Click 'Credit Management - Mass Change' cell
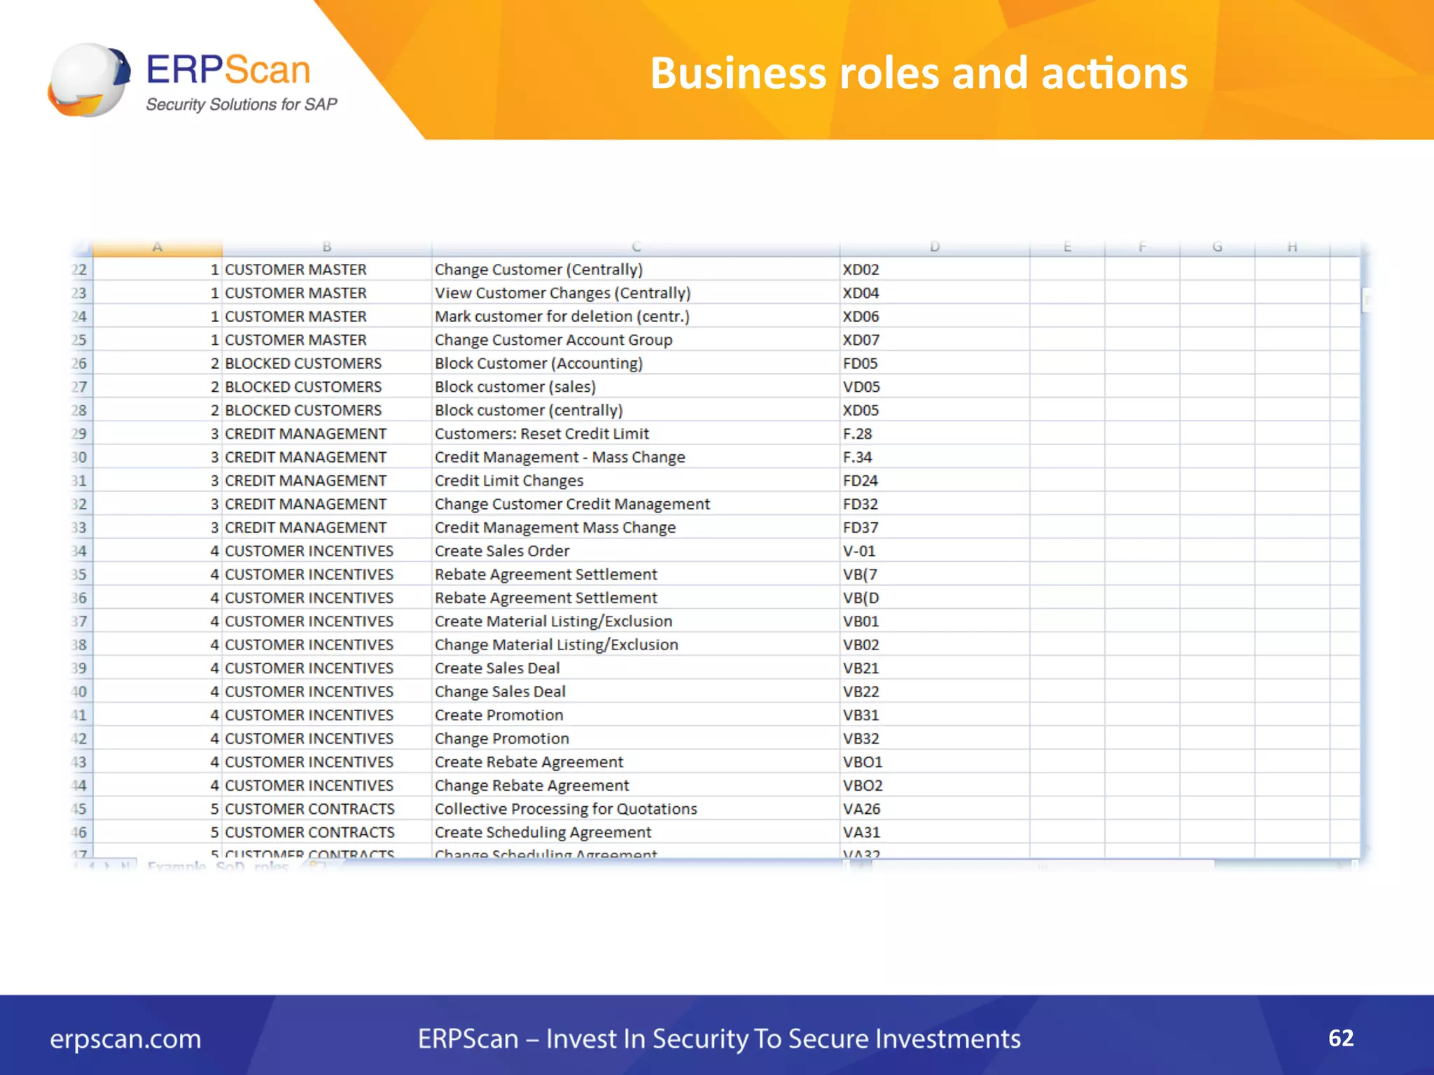The width and height of the screenshot is (1434, 1075). point(636,457)
